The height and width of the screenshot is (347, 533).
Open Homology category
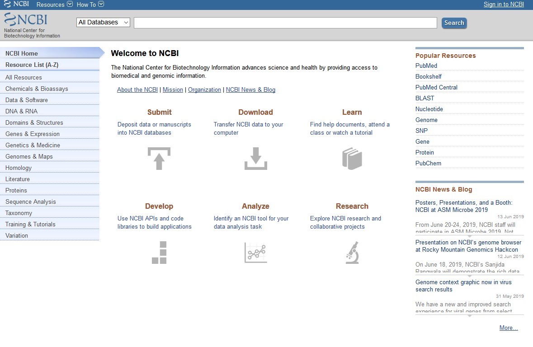pyautogui.click(x=50, y=168)
